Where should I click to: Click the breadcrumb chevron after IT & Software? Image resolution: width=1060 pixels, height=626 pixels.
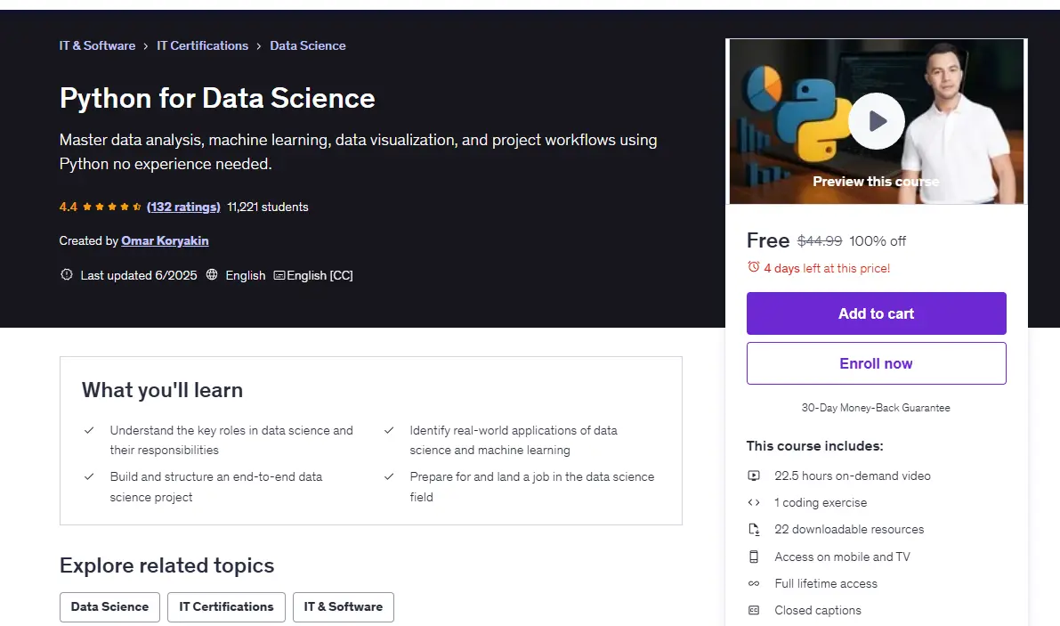145,46
